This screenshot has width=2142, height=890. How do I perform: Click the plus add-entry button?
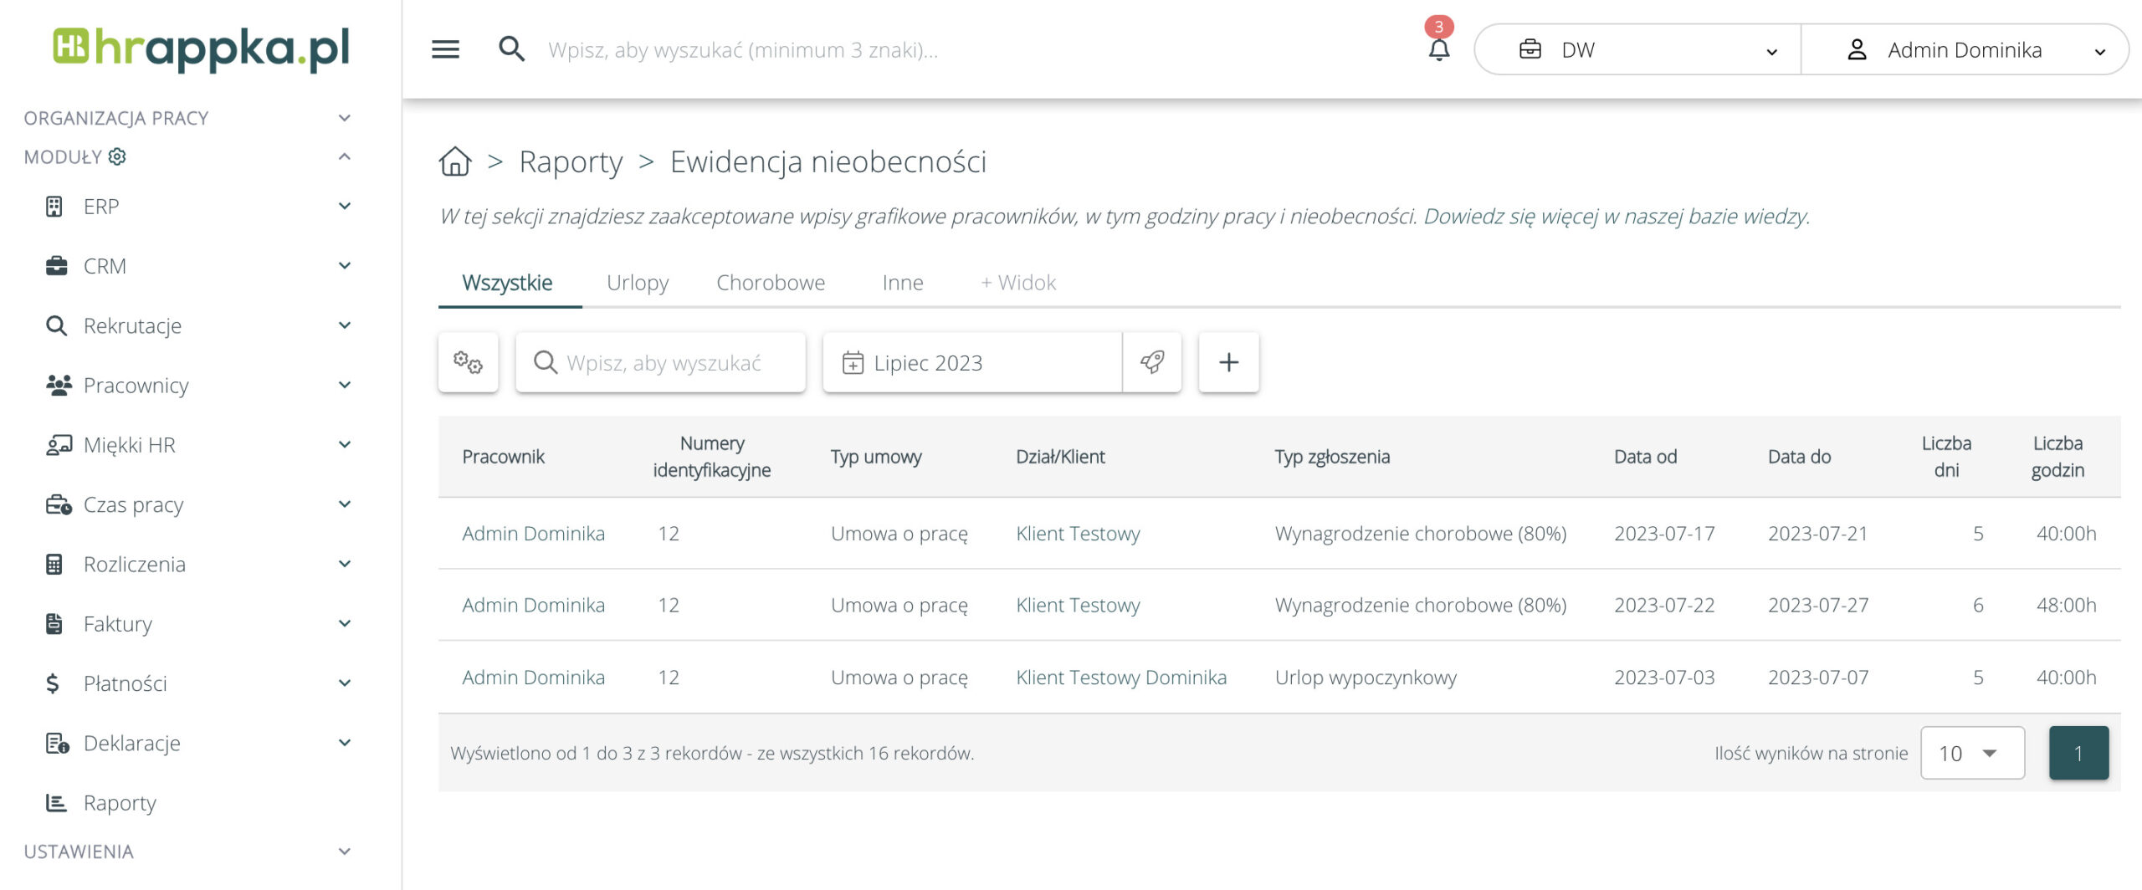click(1228, 362)
